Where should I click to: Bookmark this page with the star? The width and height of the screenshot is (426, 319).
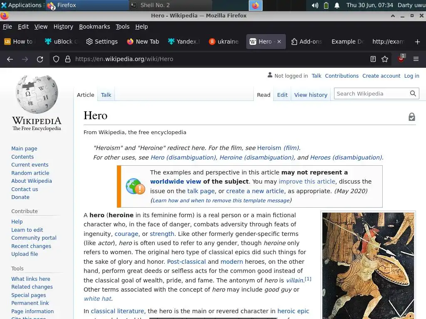click(385, 59)
